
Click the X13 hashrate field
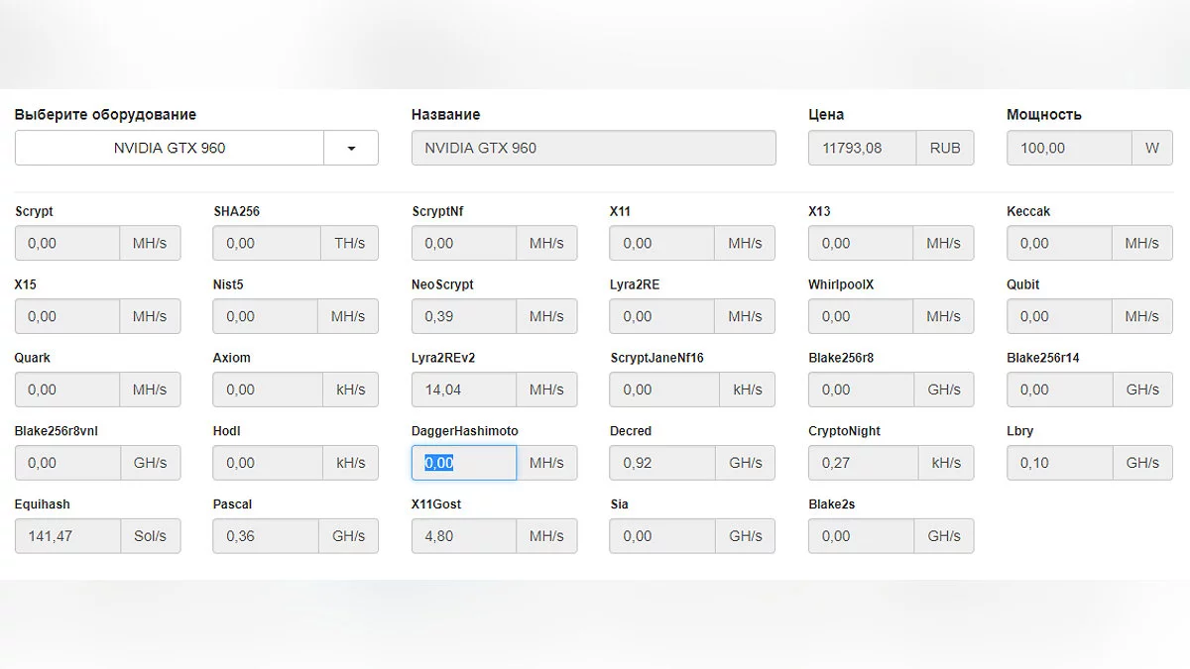pyautogui.click(x=861, y=243)
